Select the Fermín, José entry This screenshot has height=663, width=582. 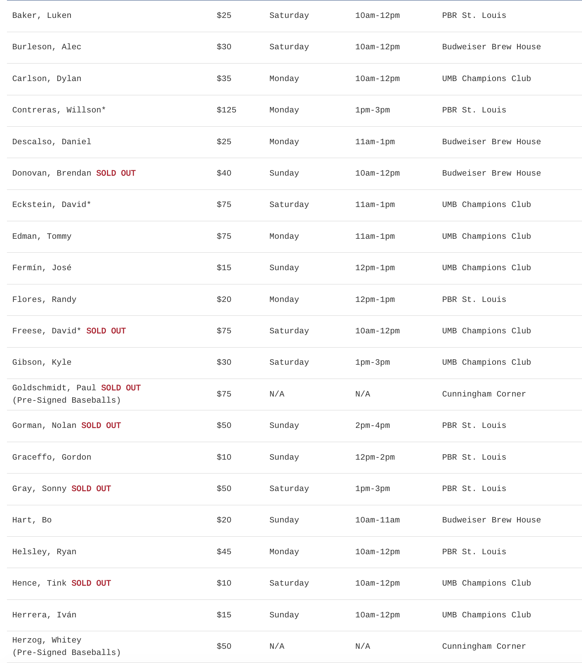click(42, 268)
